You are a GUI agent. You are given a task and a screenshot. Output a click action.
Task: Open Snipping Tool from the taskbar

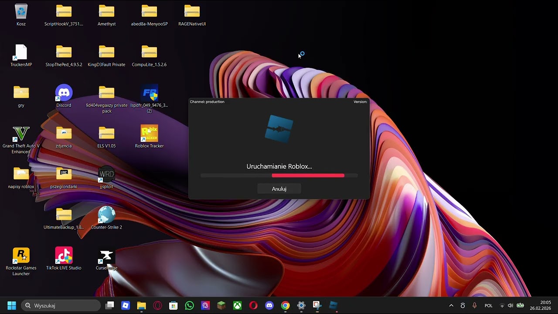coord(317,306)
